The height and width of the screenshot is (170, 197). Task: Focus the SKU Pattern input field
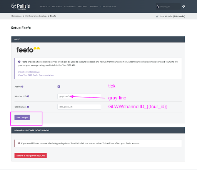[x=79, y=107]
